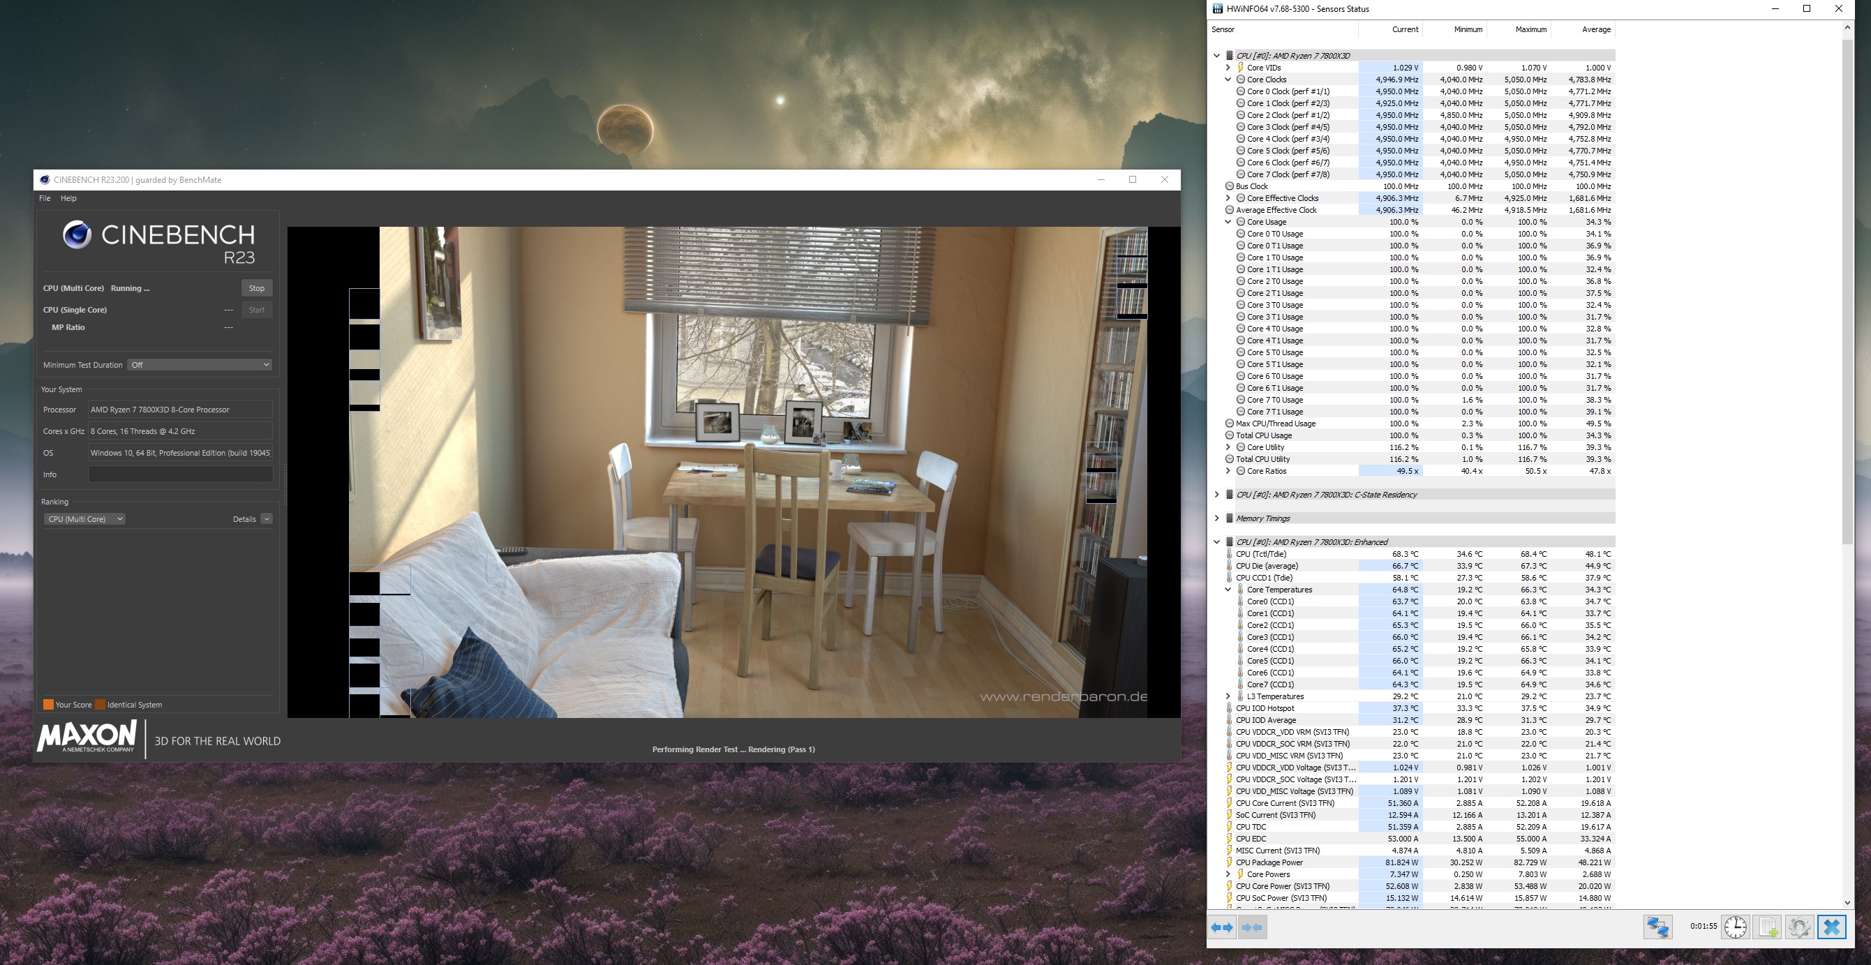
Task: Click HWiNFO blue X close-sensors icon
Action: (x=1832, y=927)
